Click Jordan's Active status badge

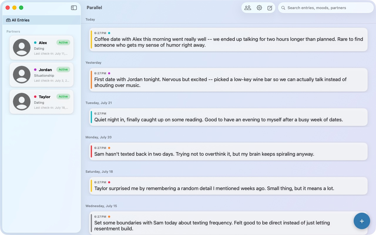coord(63,70)
